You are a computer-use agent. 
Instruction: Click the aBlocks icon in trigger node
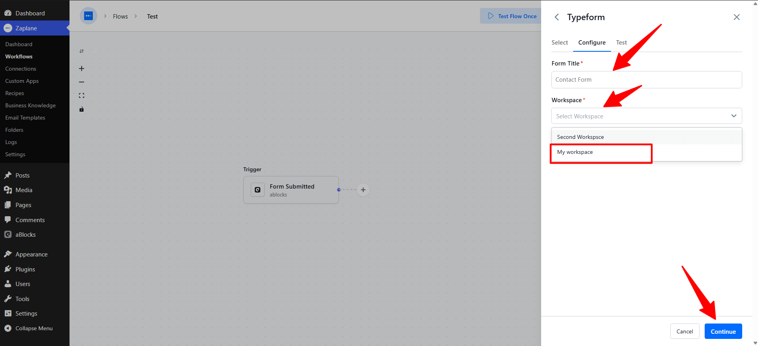click(x=258, y=190)
